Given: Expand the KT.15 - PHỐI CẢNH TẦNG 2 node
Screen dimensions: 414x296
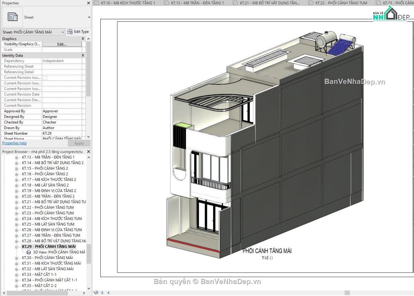Looking at the screenshot, I should point(16,169).
